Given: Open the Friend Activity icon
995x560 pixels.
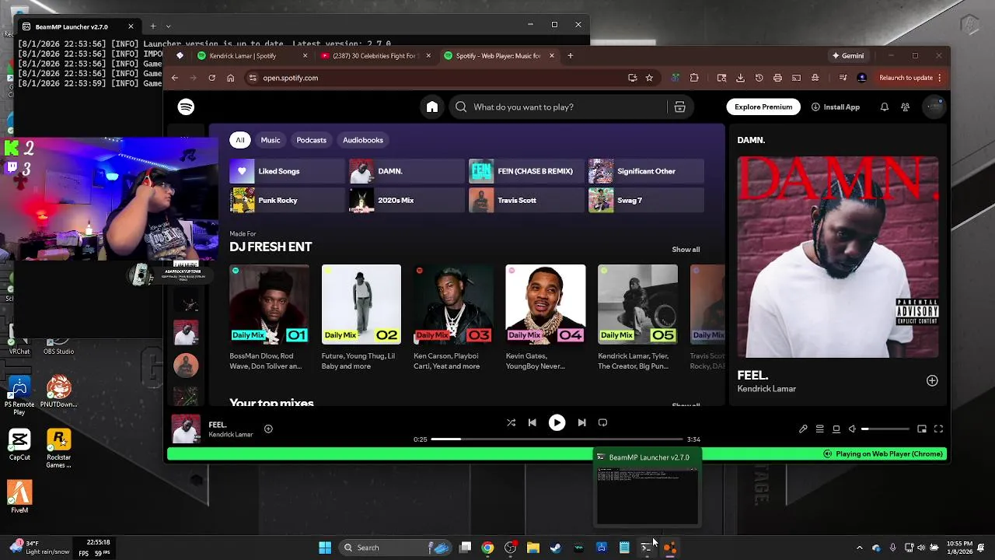Looking at the screenshot, I should pos(905,107).
